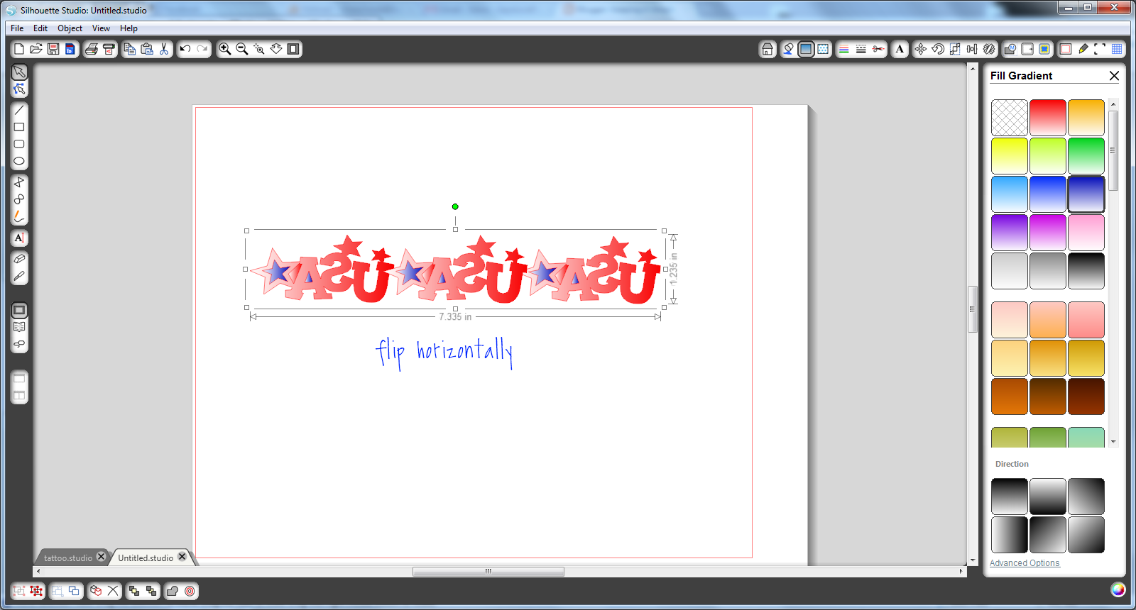Open the Trace panel with the yellow icon

coord(1044,49)
